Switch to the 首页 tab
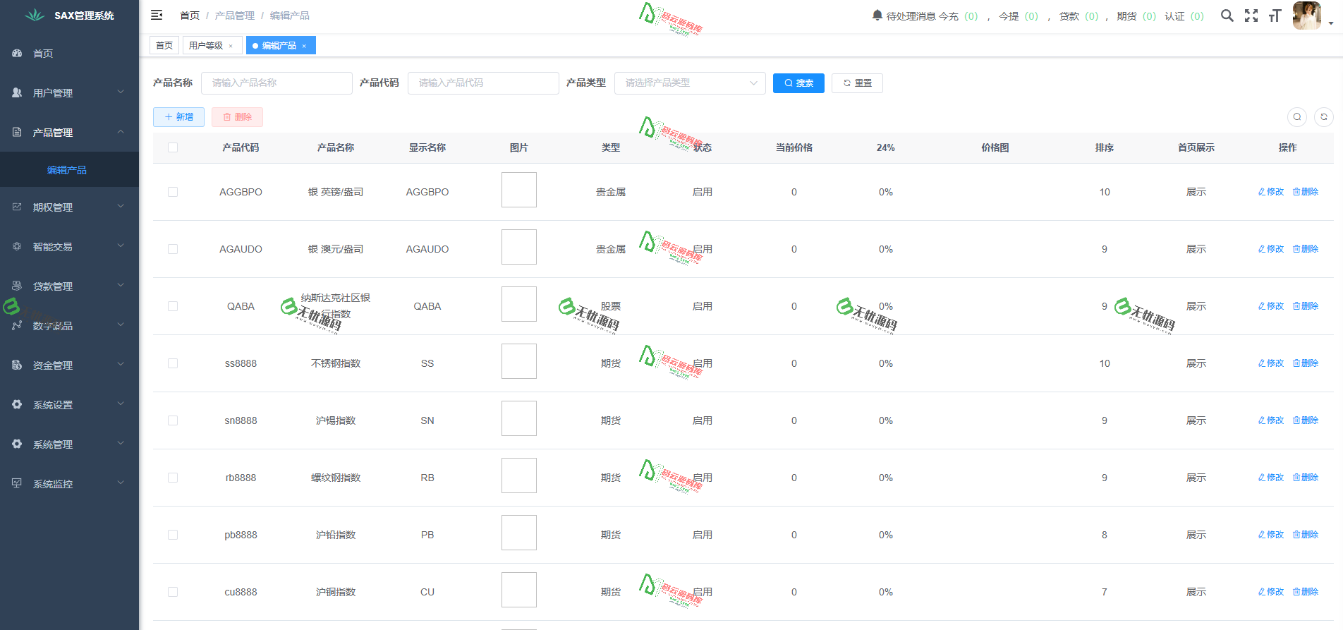Image resolution: width=1343 pixels, height=630 pixels. (x=164, y=46)
